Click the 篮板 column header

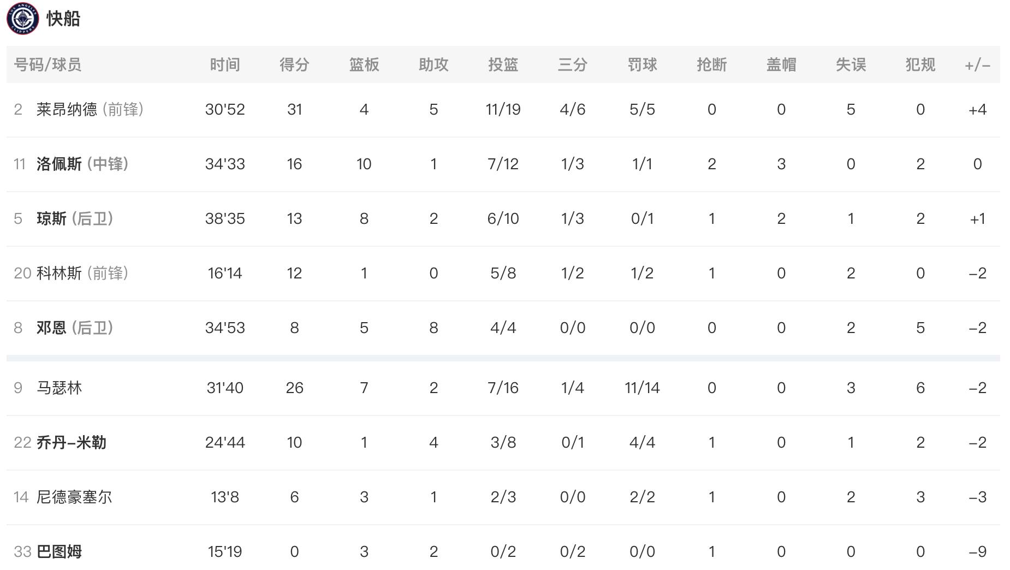point(364,65)
